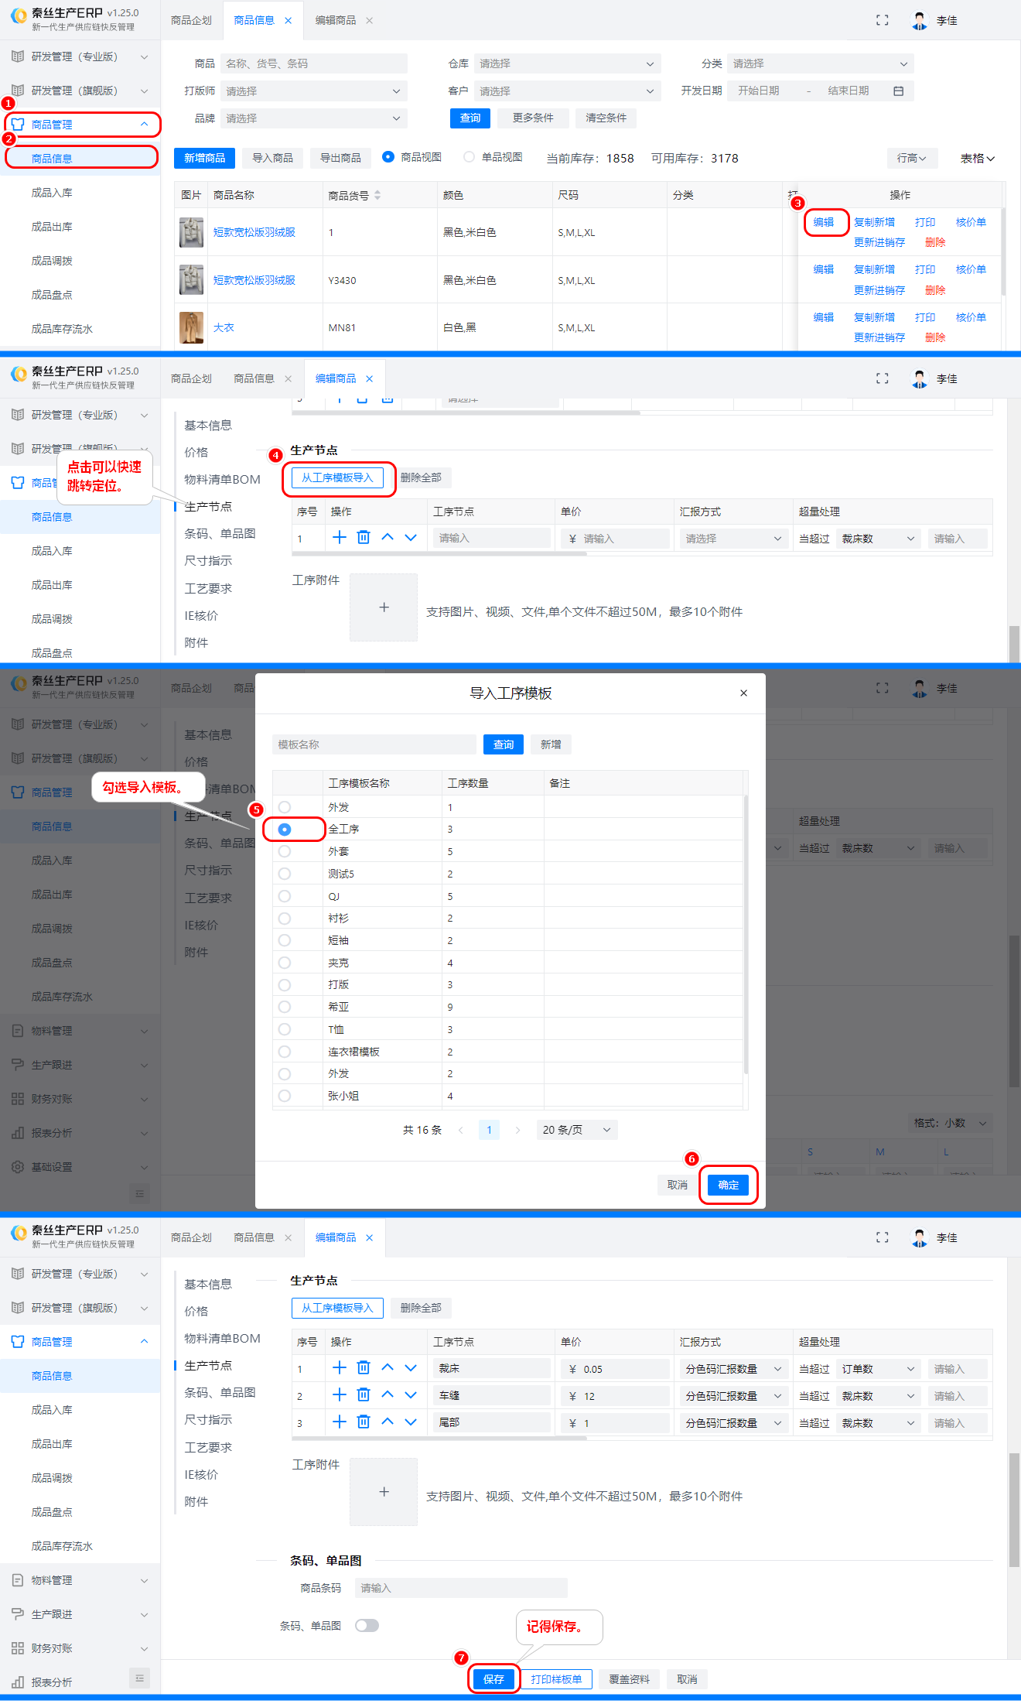Select the 外套 template radio button

(285, 851)
